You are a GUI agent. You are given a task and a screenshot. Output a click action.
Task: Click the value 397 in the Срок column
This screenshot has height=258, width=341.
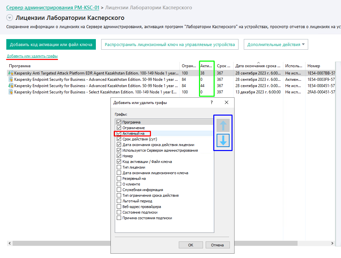point(220,92)
